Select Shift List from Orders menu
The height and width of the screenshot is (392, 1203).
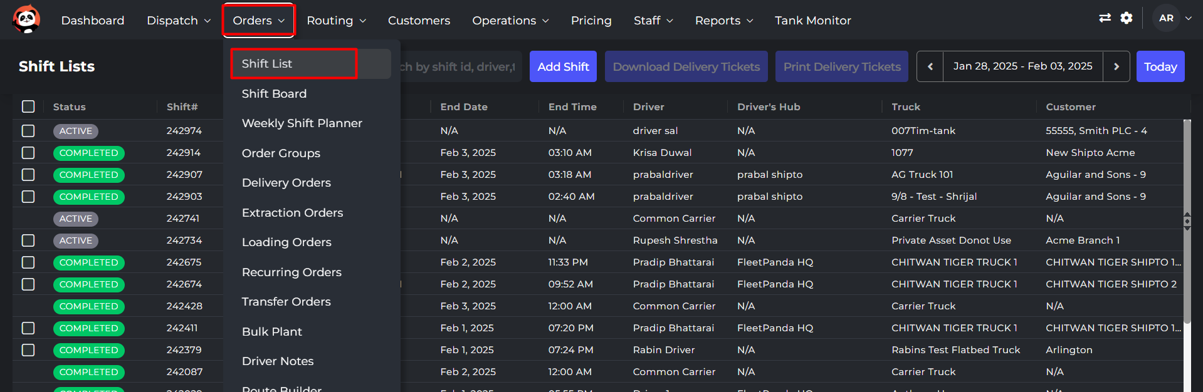coord(311,64)
